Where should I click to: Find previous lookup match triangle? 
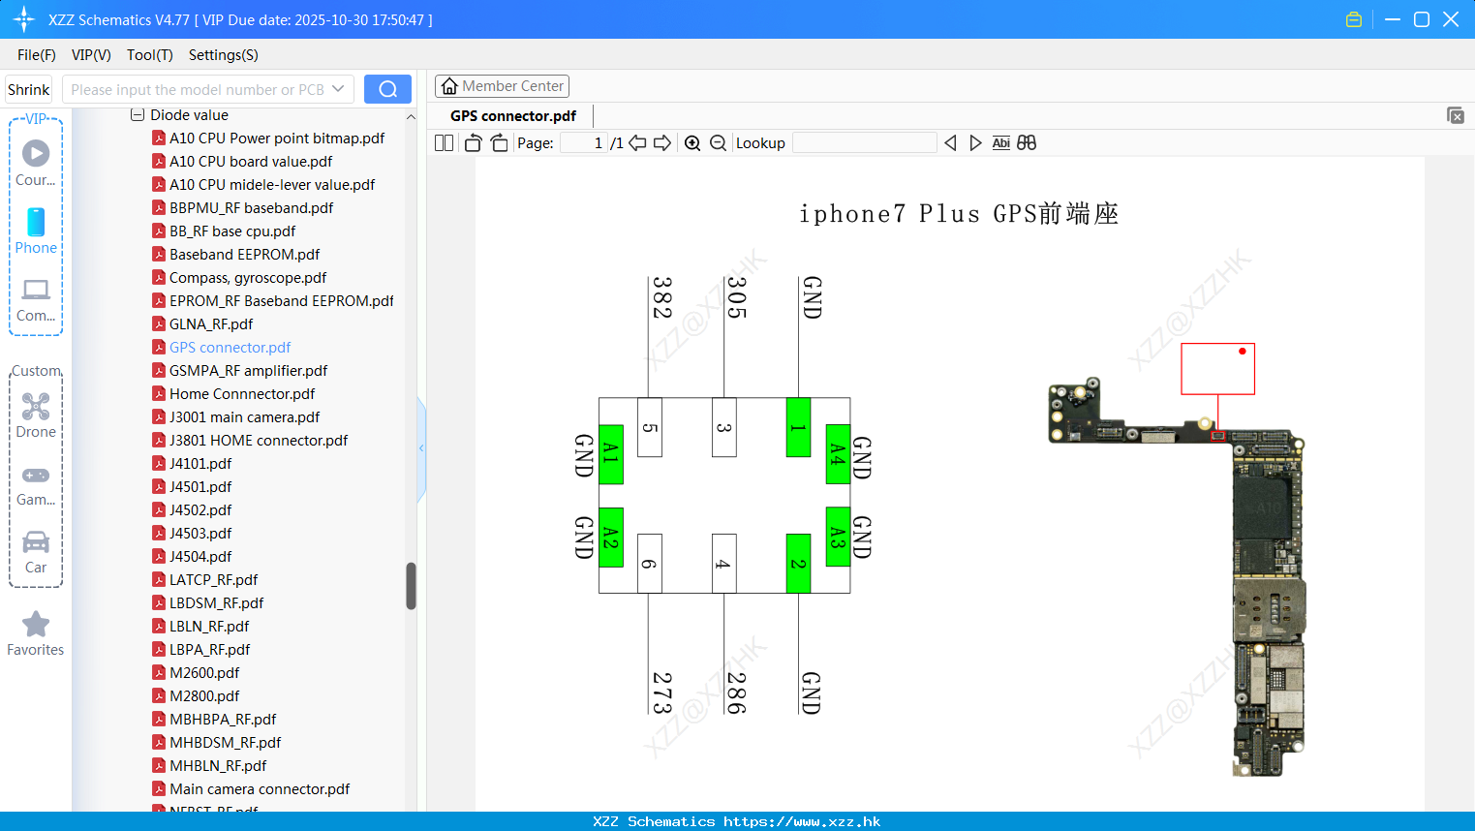[x=950, y=143]
